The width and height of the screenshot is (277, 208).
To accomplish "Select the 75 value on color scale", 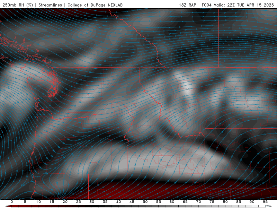I will 212,202.
